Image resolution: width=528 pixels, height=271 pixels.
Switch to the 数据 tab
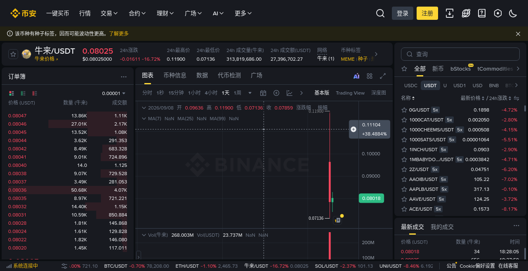click(202, 75)
